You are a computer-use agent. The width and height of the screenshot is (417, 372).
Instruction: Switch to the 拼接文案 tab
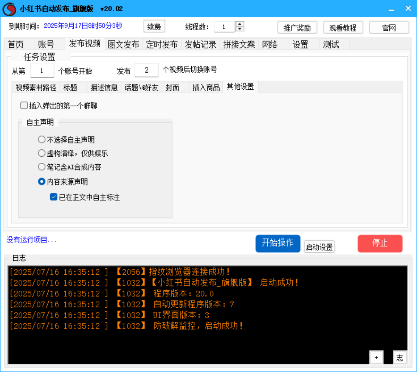pyautogui.click(x=239, y=44)
